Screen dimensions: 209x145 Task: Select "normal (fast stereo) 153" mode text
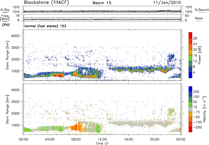pos(45,26)
